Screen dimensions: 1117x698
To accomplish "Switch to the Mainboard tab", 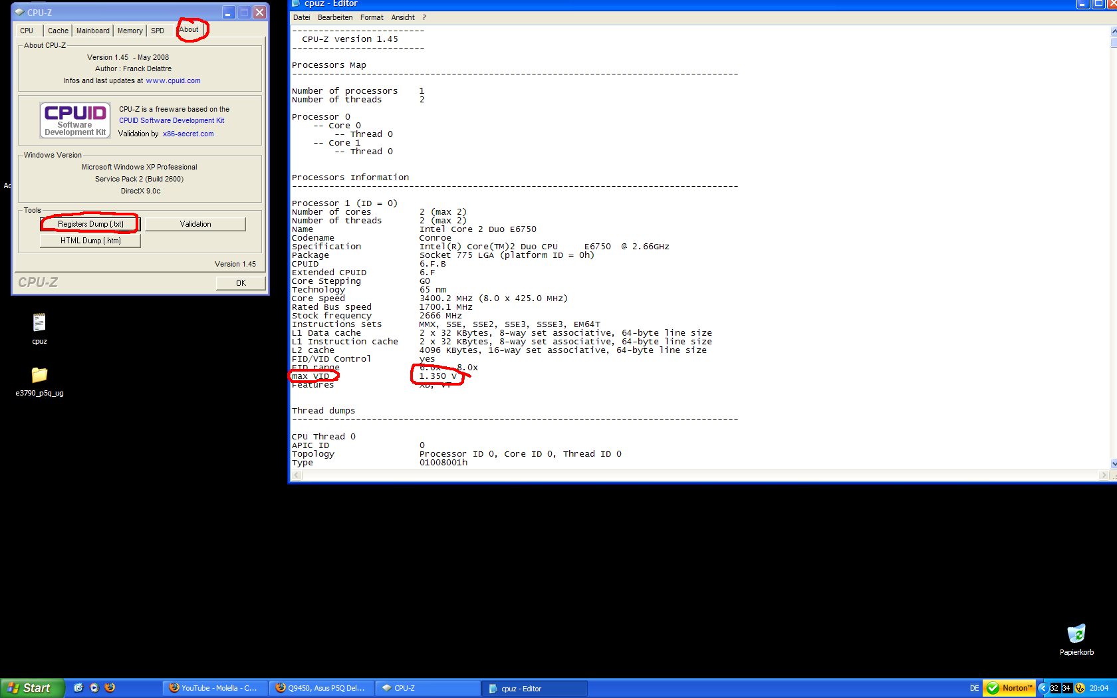I will click(92, 31).
